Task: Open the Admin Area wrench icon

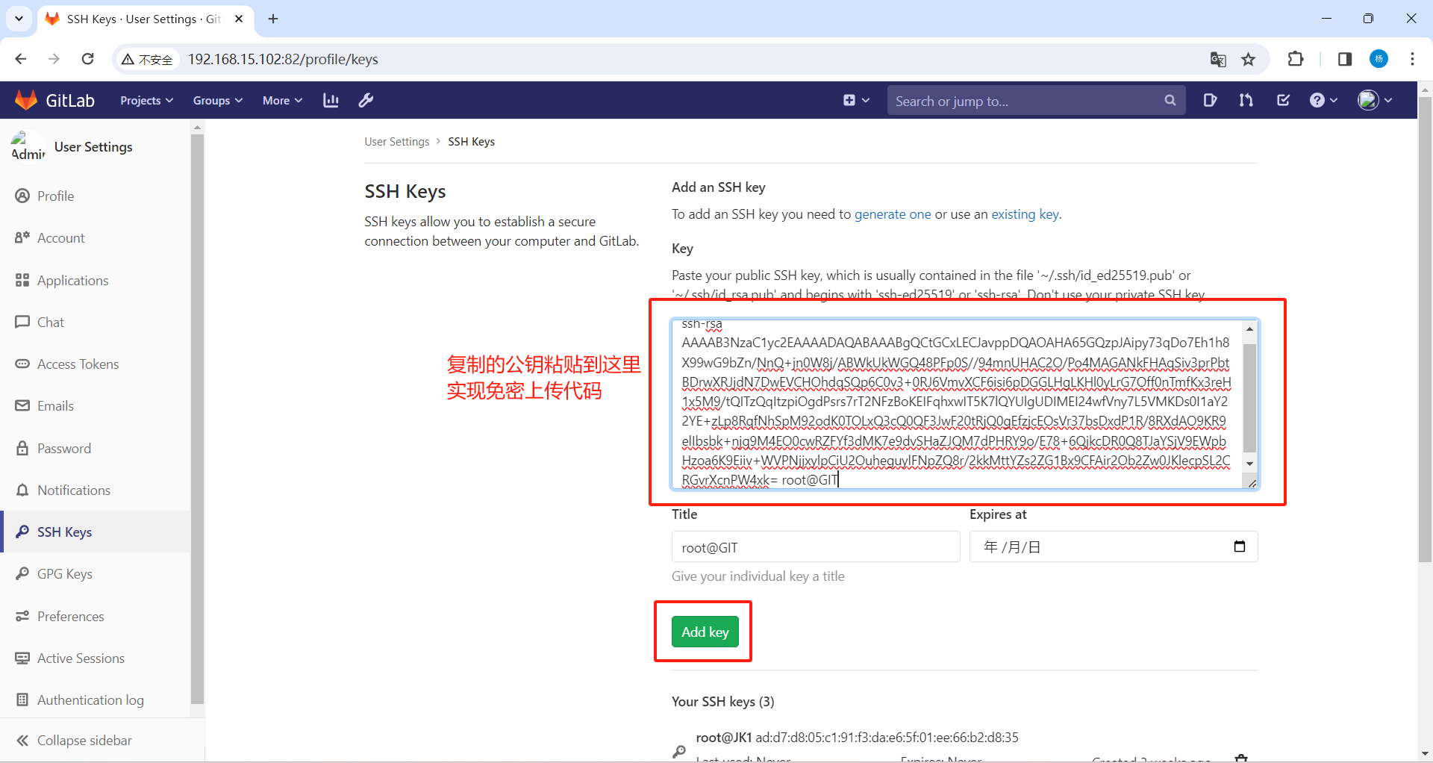Action: (366, 100)
